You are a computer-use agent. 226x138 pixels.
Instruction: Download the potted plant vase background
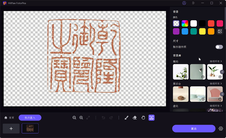[220, 77]
